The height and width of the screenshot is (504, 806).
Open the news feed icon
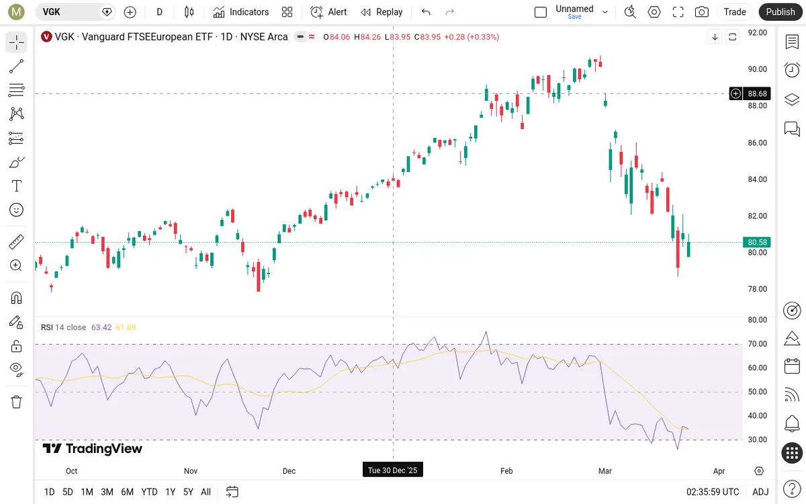click(x=792, y=395)
